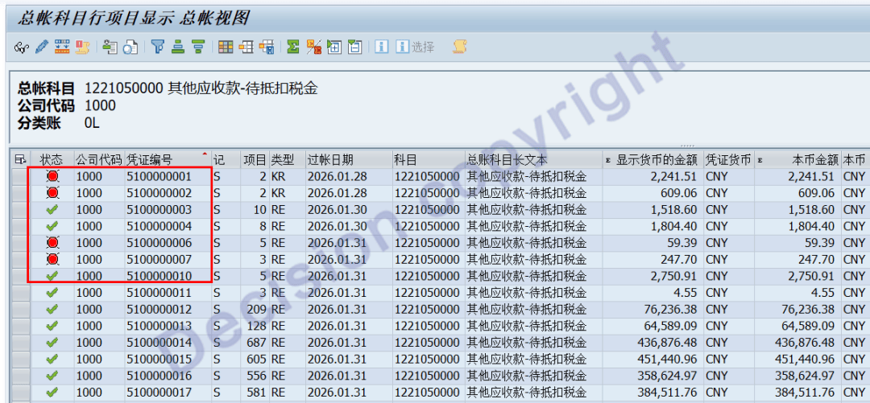Click the glasses Display Document icon
The width and height of the screenshot is (870, 403).
[x=21, y=47]
